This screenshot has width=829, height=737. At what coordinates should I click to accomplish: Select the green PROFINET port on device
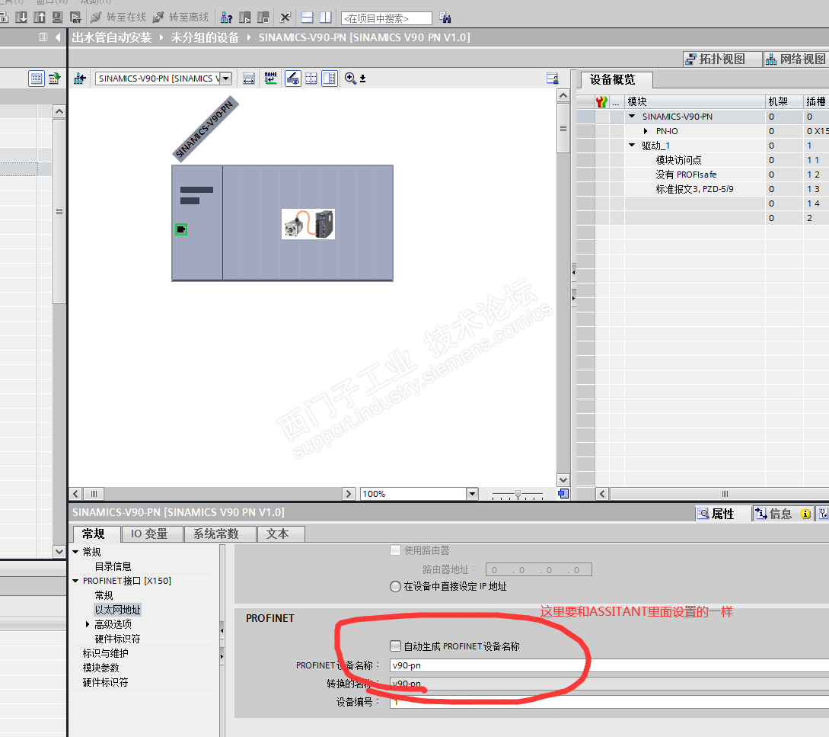pos(181,229)
